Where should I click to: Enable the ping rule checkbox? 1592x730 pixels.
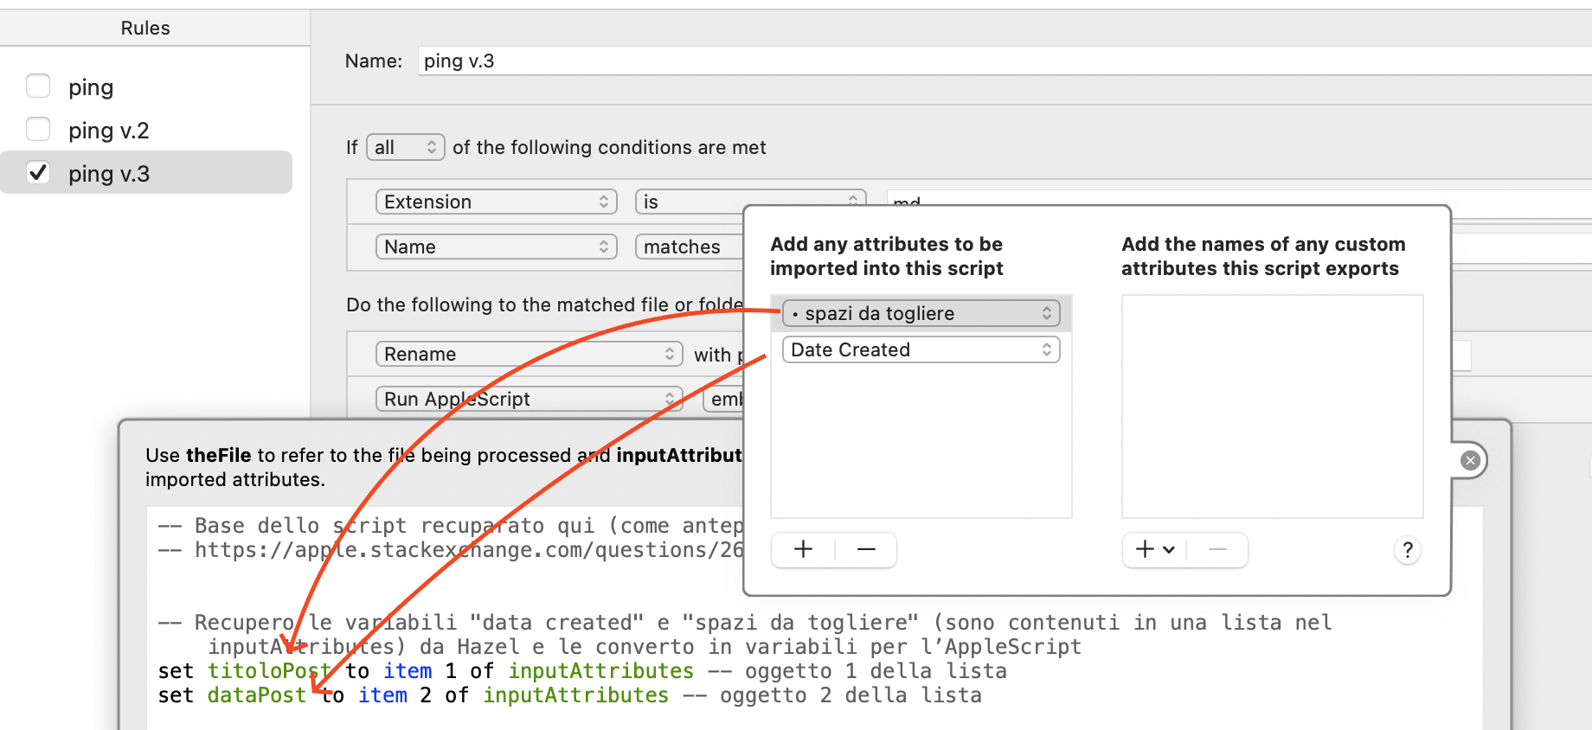pos(38,86)
